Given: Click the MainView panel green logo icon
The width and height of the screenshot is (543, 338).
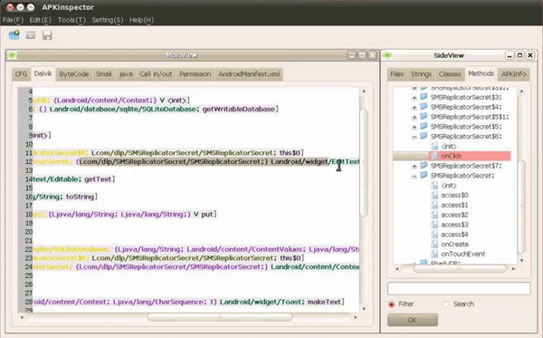Looking at the screenshot, I should click(x=12, y=55).
